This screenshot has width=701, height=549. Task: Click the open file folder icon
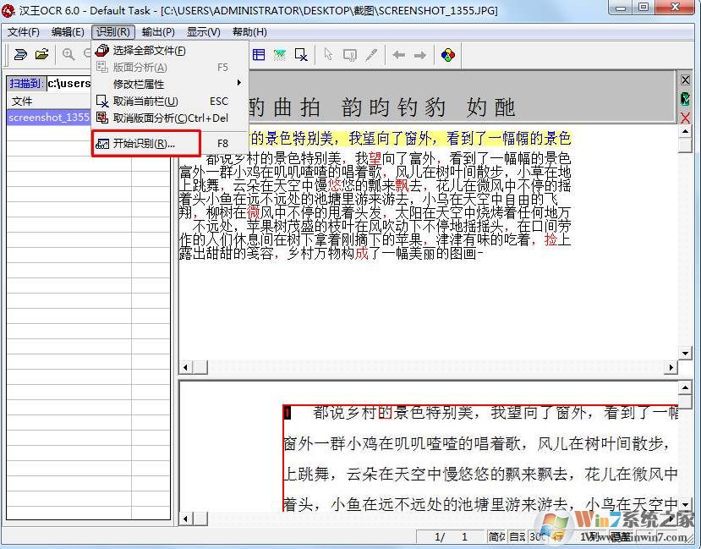[41, 55]
